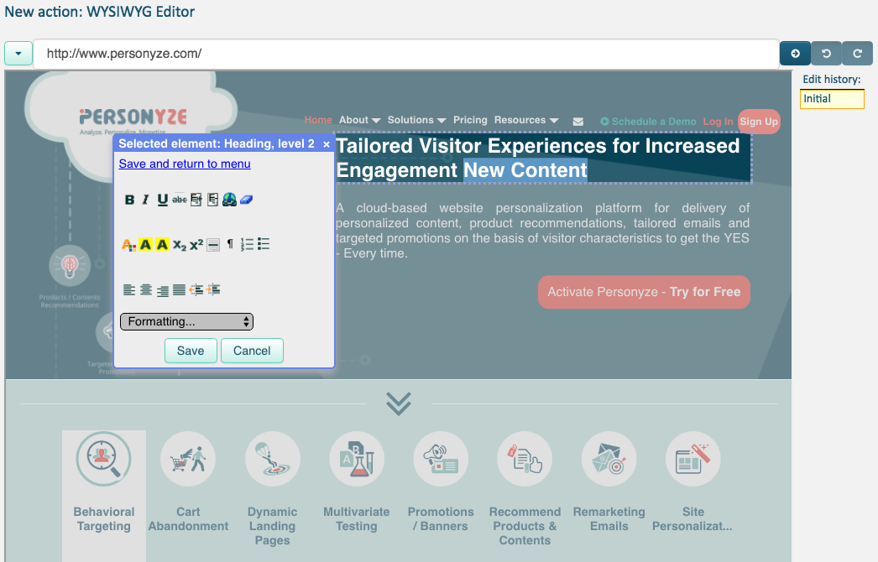The image size is (878, 562).
Task: Insert a numbered list
Action: (247, 245)
